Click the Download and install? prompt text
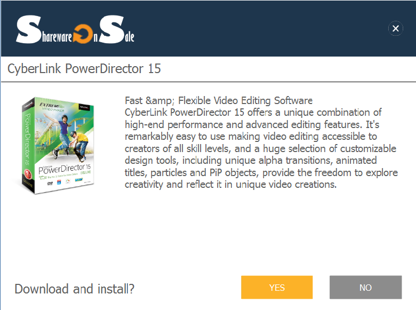Screen dimensions: 416x310 coord(75,289)
